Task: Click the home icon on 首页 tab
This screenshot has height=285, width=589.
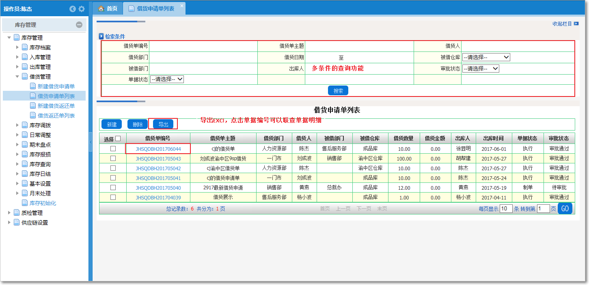Action: click(x=101, y=9)
